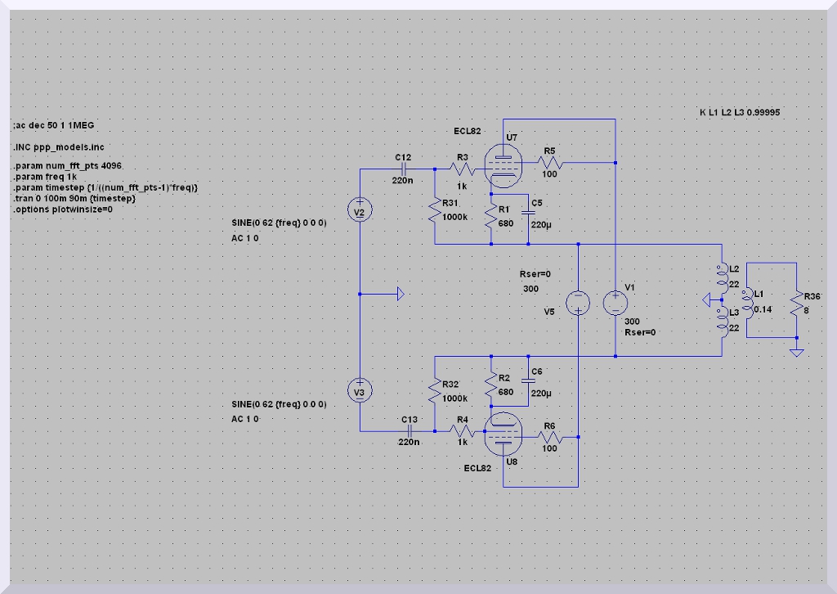Click the L2 primary inductor winding
The width and height of the screenshot is (837, 594).
click(x=723, y=277)
